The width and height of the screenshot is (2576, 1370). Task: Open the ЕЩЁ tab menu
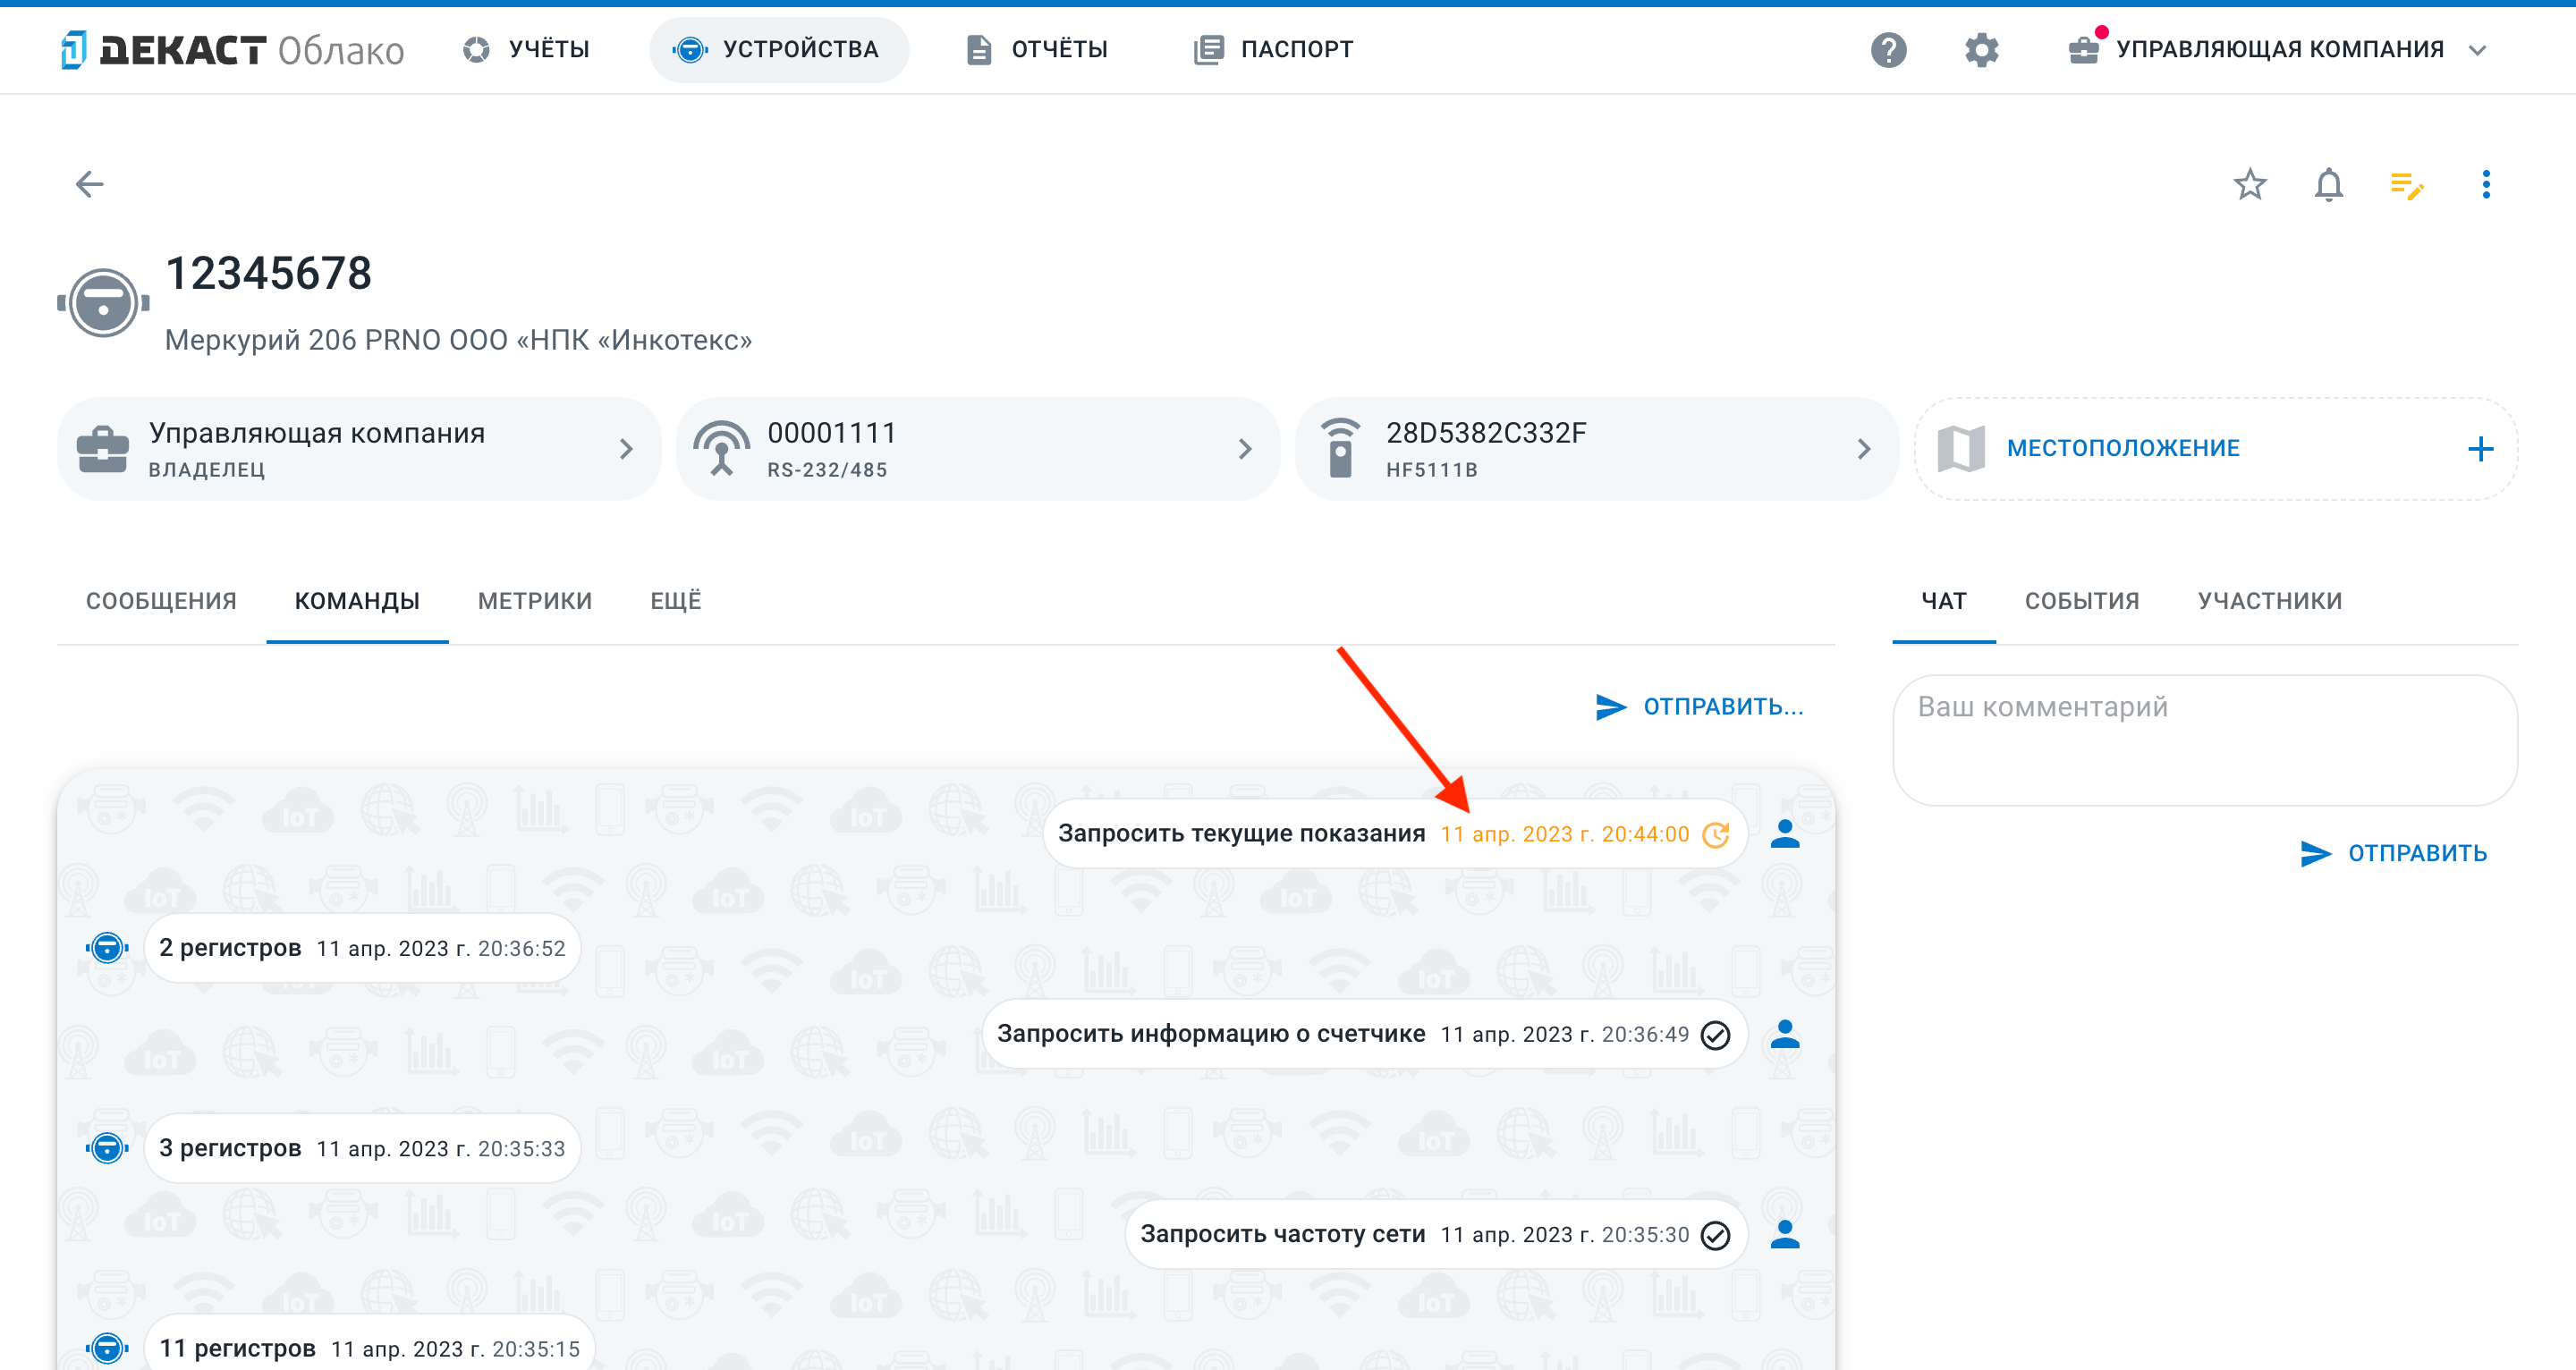click(676, 601)
